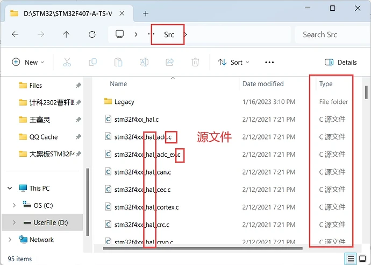Navigate up one folder level
Viewport: 371px width, 265px height.
coord(66,34)
